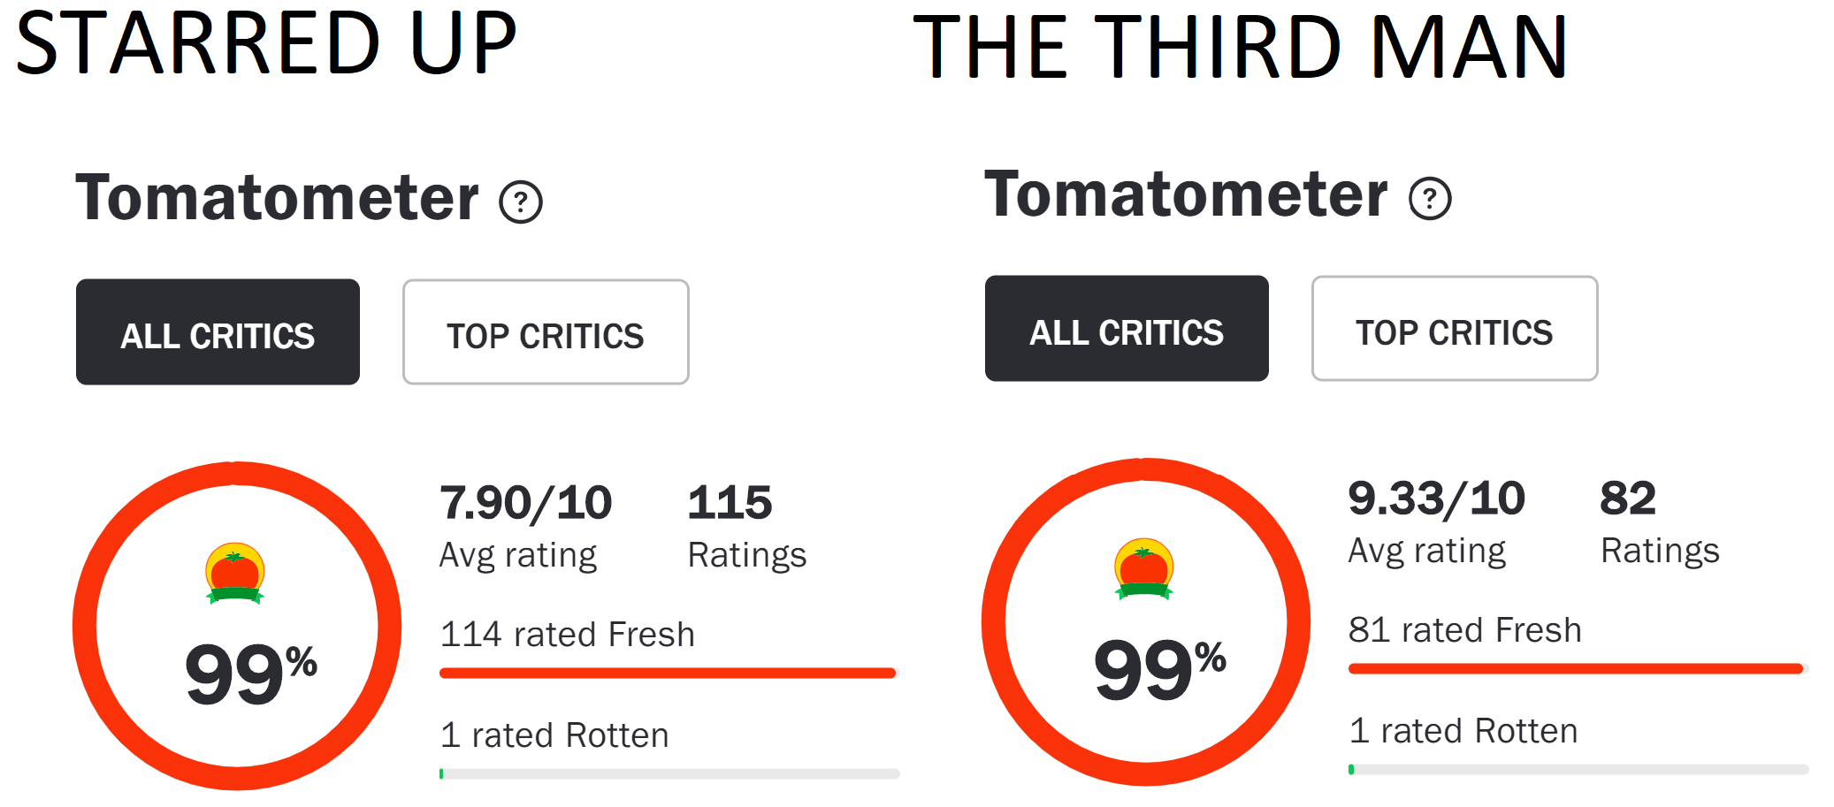
Task: Click the 81 rated Fresh label
Action: [x=1465, y=630]
